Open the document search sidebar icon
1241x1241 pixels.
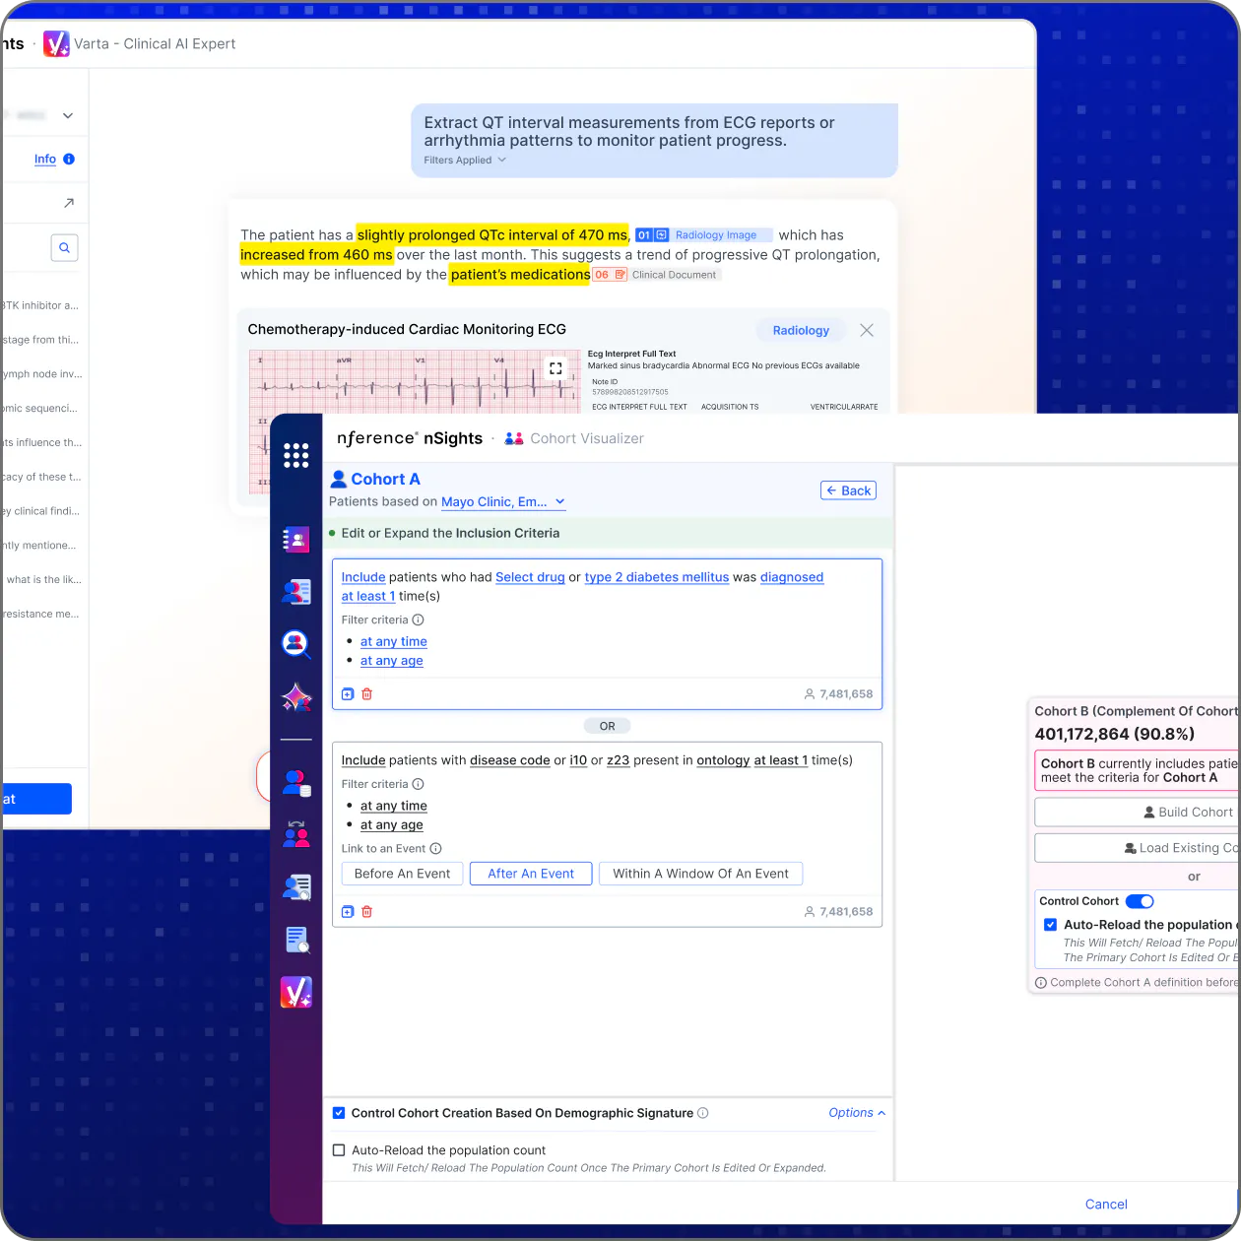tap(296, 941)
